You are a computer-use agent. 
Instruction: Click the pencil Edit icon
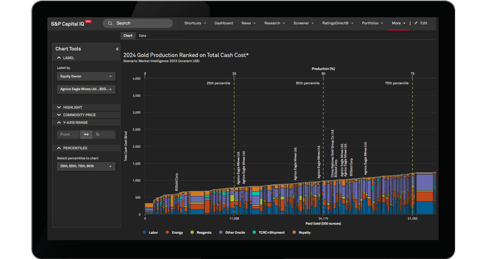click(416, 23)
